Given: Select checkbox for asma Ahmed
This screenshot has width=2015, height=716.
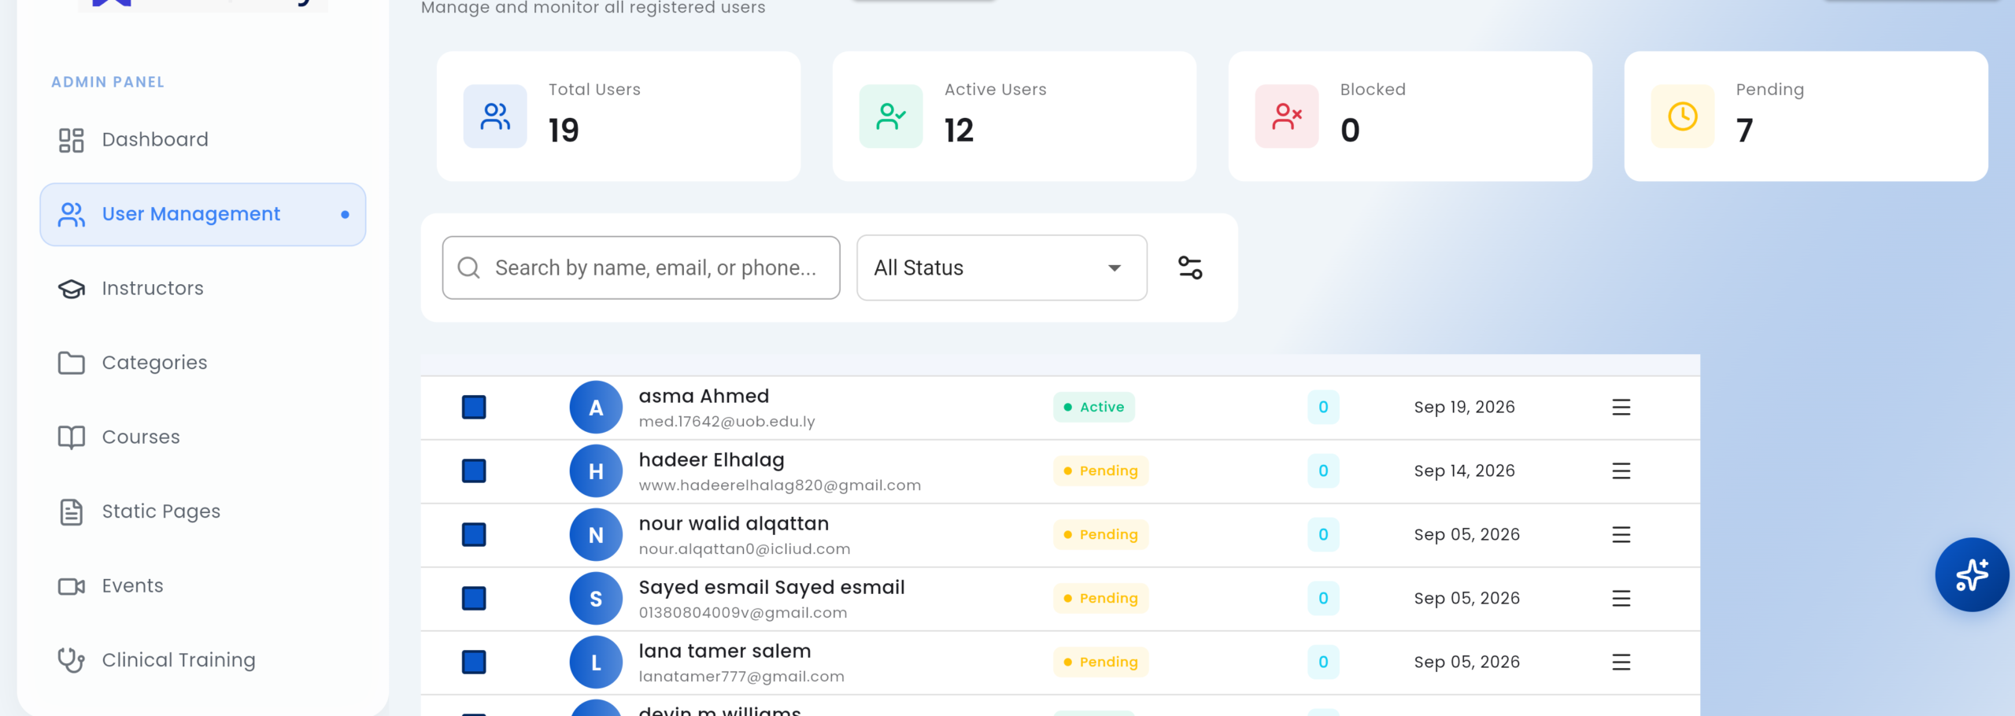Looking at the screenshot, I should pyautogui.click(x=474, y=408).
